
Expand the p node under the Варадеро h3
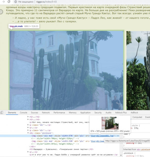click(x=28, y=152)
